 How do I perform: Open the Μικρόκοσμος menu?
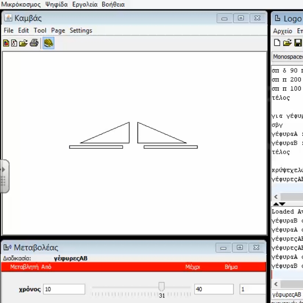[21, 4]
